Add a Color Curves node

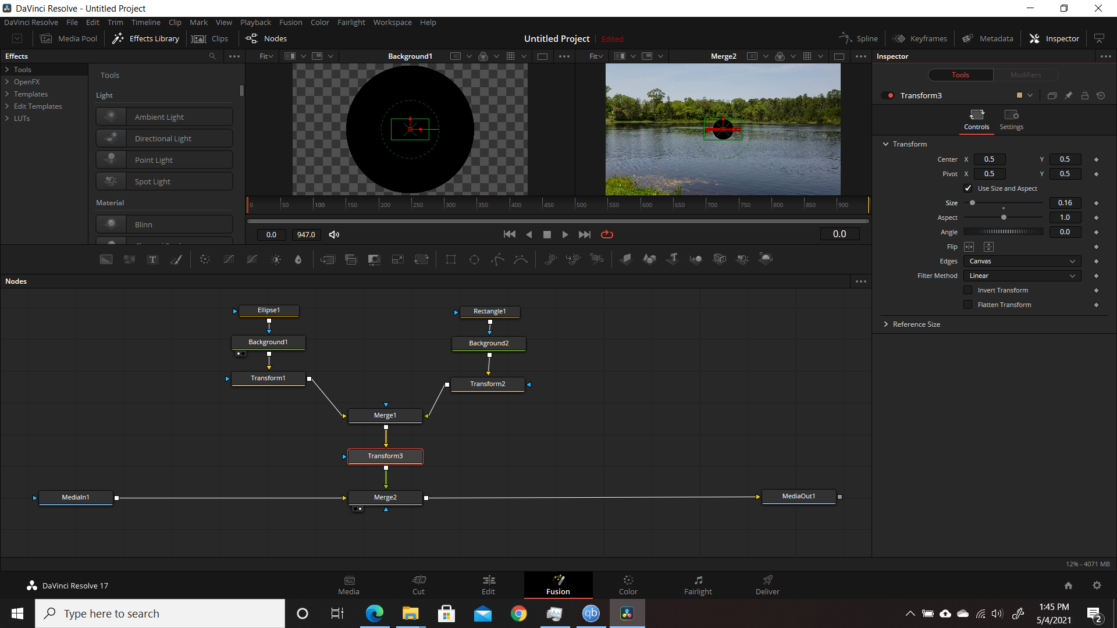pyautogui.click(x=229, y=259)
